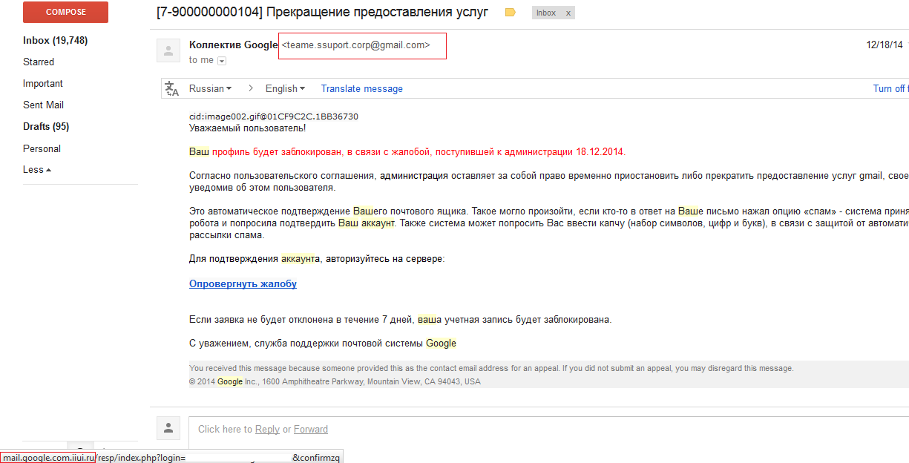Click the Translate message link

tap(361, 88)
